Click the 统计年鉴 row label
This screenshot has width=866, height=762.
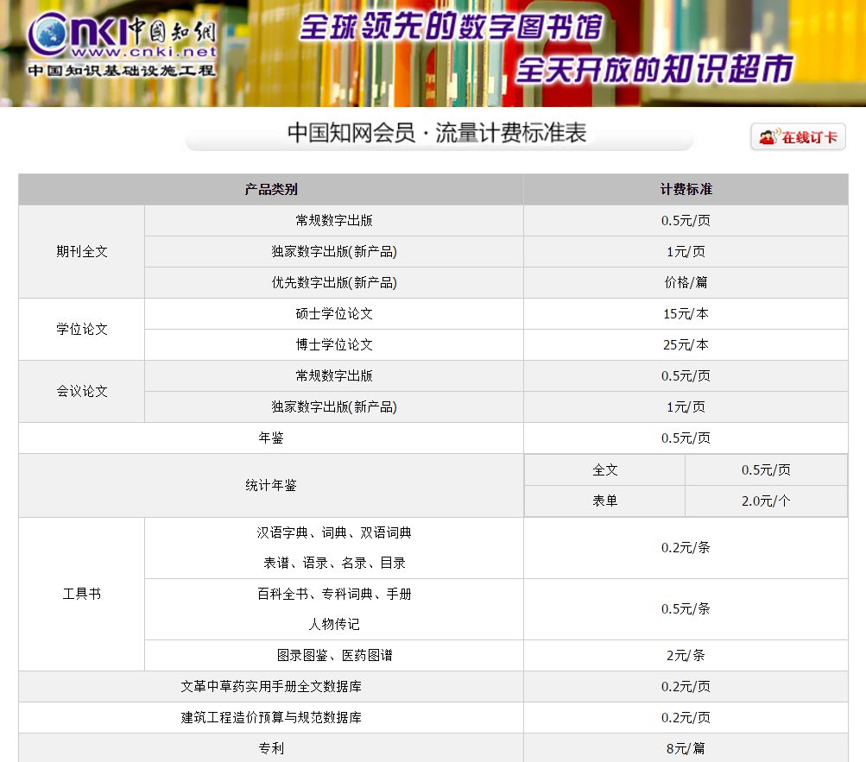pos(269,485)
